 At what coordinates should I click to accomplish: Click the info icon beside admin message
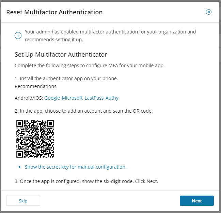pos(18,35)
